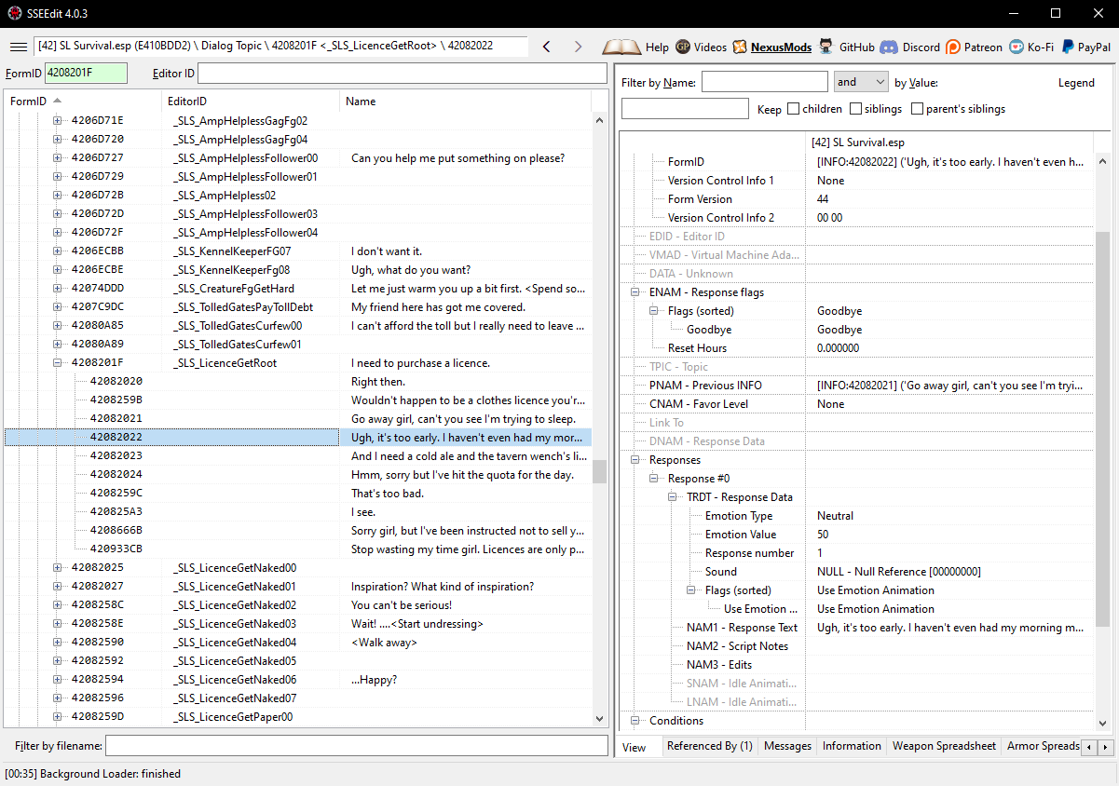Click the [42] SL Survival.esp column header
The image size is (1119, 786).
[949, 142]
